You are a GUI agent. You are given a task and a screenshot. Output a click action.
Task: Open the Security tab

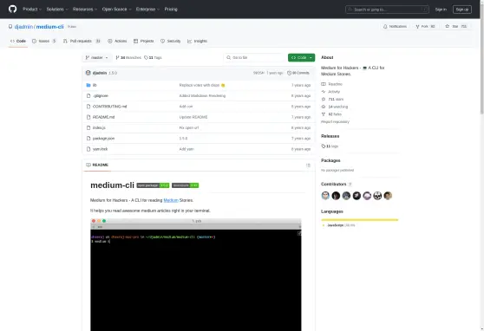pos(170,41)
